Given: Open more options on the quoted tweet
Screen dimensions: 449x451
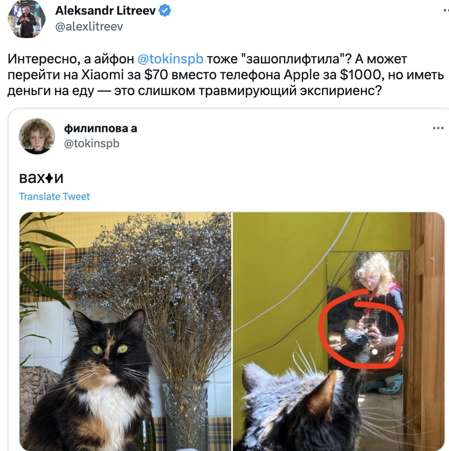Looking at the screenshot, I should tap(438, 128).
